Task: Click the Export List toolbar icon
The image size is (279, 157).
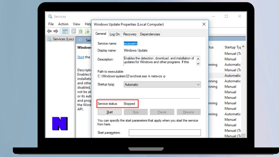Action: [87, 31]
